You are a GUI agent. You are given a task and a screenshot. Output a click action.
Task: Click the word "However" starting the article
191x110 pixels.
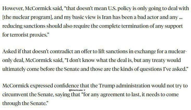point(13,9)
